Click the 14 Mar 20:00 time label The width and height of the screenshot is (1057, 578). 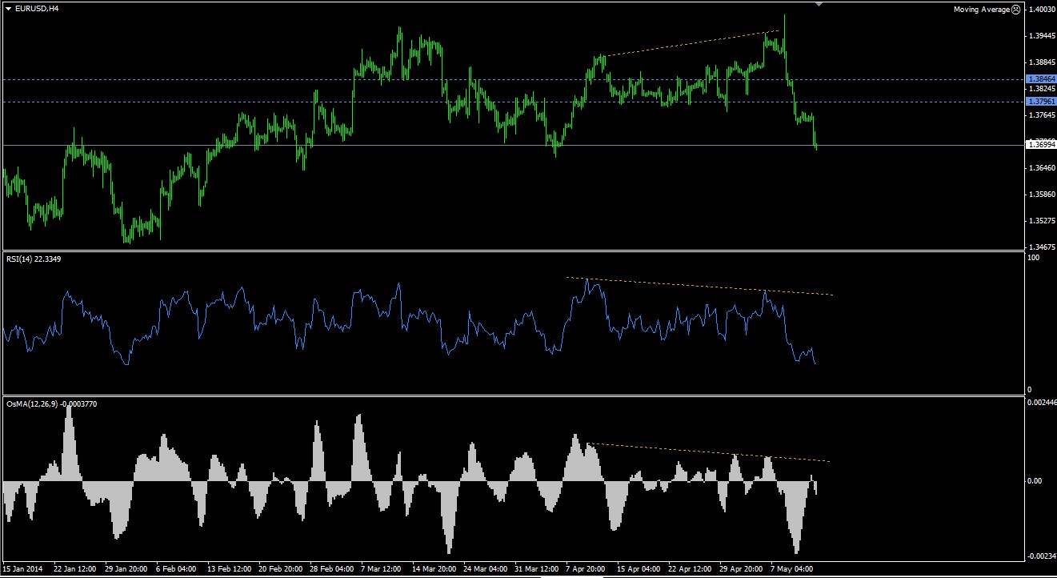(434, 569)
